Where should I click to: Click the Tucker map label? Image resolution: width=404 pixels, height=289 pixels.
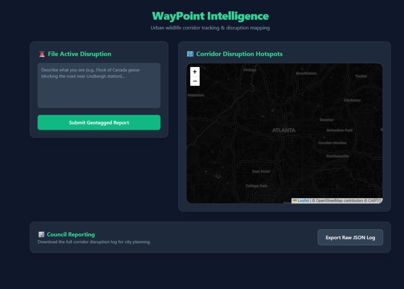click(x=361, y=76)
